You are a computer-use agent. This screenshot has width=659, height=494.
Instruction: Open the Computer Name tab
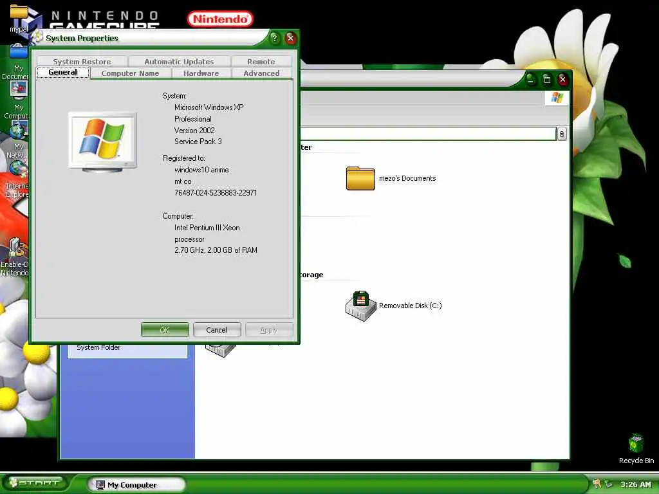pos(130,73)
